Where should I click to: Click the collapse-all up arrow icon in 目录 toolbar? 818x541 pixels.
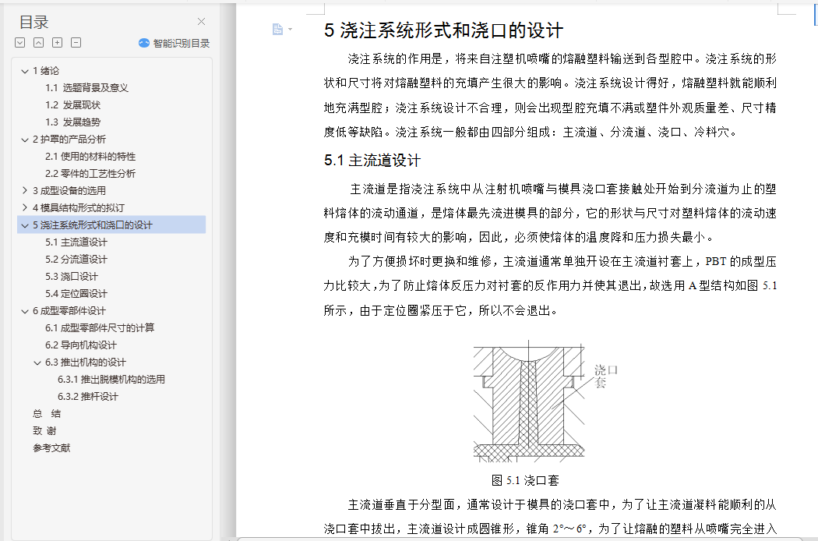click(39, 43)
